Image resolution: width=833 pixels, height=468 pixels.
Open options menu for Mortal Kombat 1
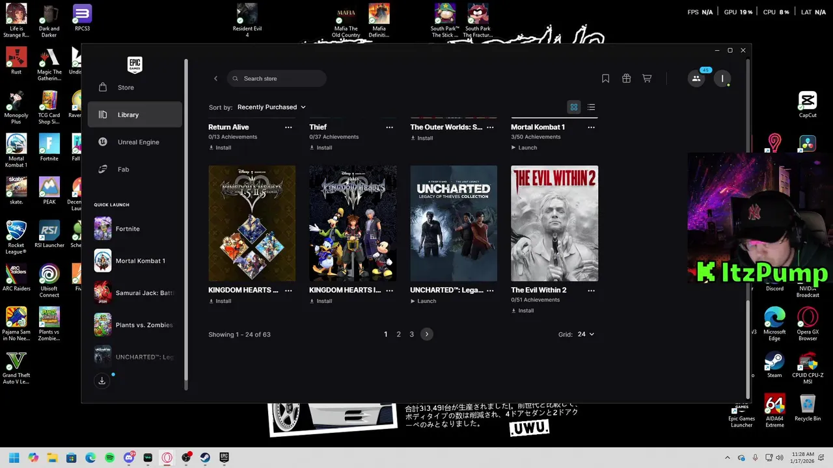click(592, 127)
